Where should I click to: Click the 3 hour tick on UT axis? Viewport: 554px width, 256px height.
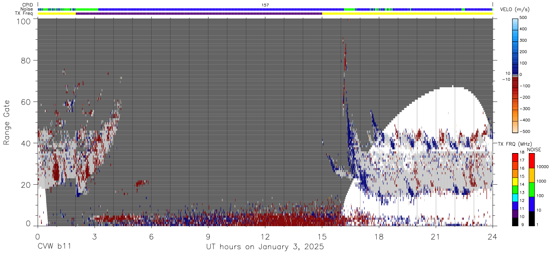click(95, 236)
